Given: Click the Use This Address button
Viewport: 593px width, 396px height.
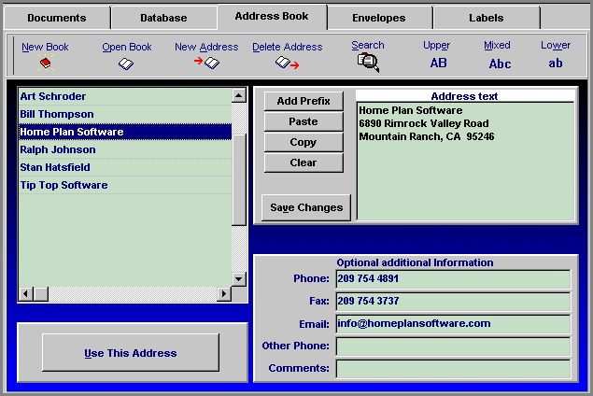Looking at the screenshot, I should (x=131, y=353).
